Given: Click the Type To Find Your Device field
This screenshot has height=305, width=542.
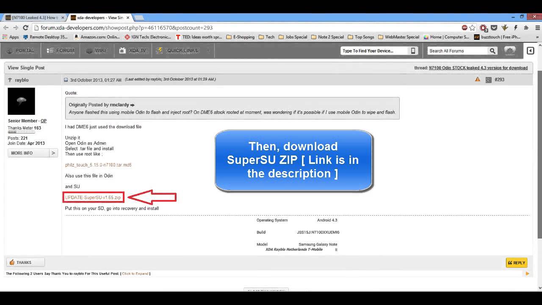Looking at the screenshot, I should point(374,51).
